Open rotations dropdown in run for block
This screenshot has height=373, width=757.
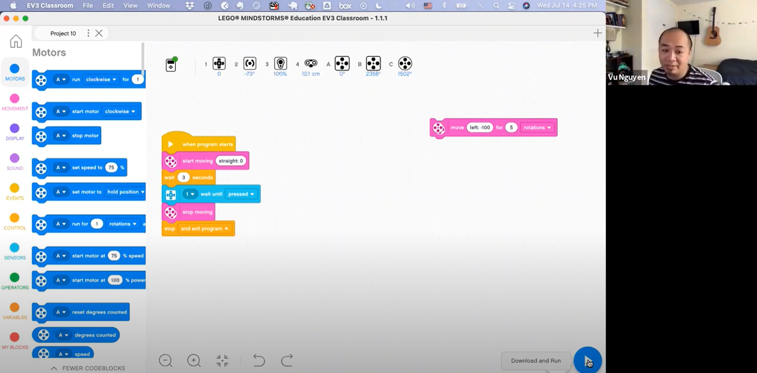click(123, 224)
